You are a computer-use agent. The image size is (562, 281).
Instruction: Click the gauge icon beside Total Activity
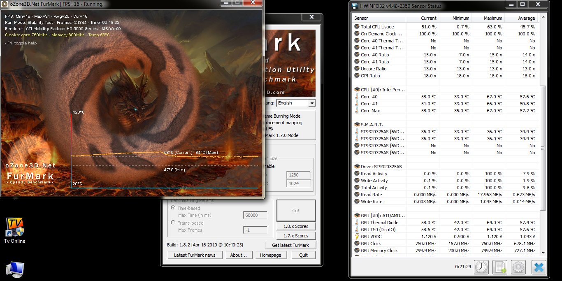[357, 188]
